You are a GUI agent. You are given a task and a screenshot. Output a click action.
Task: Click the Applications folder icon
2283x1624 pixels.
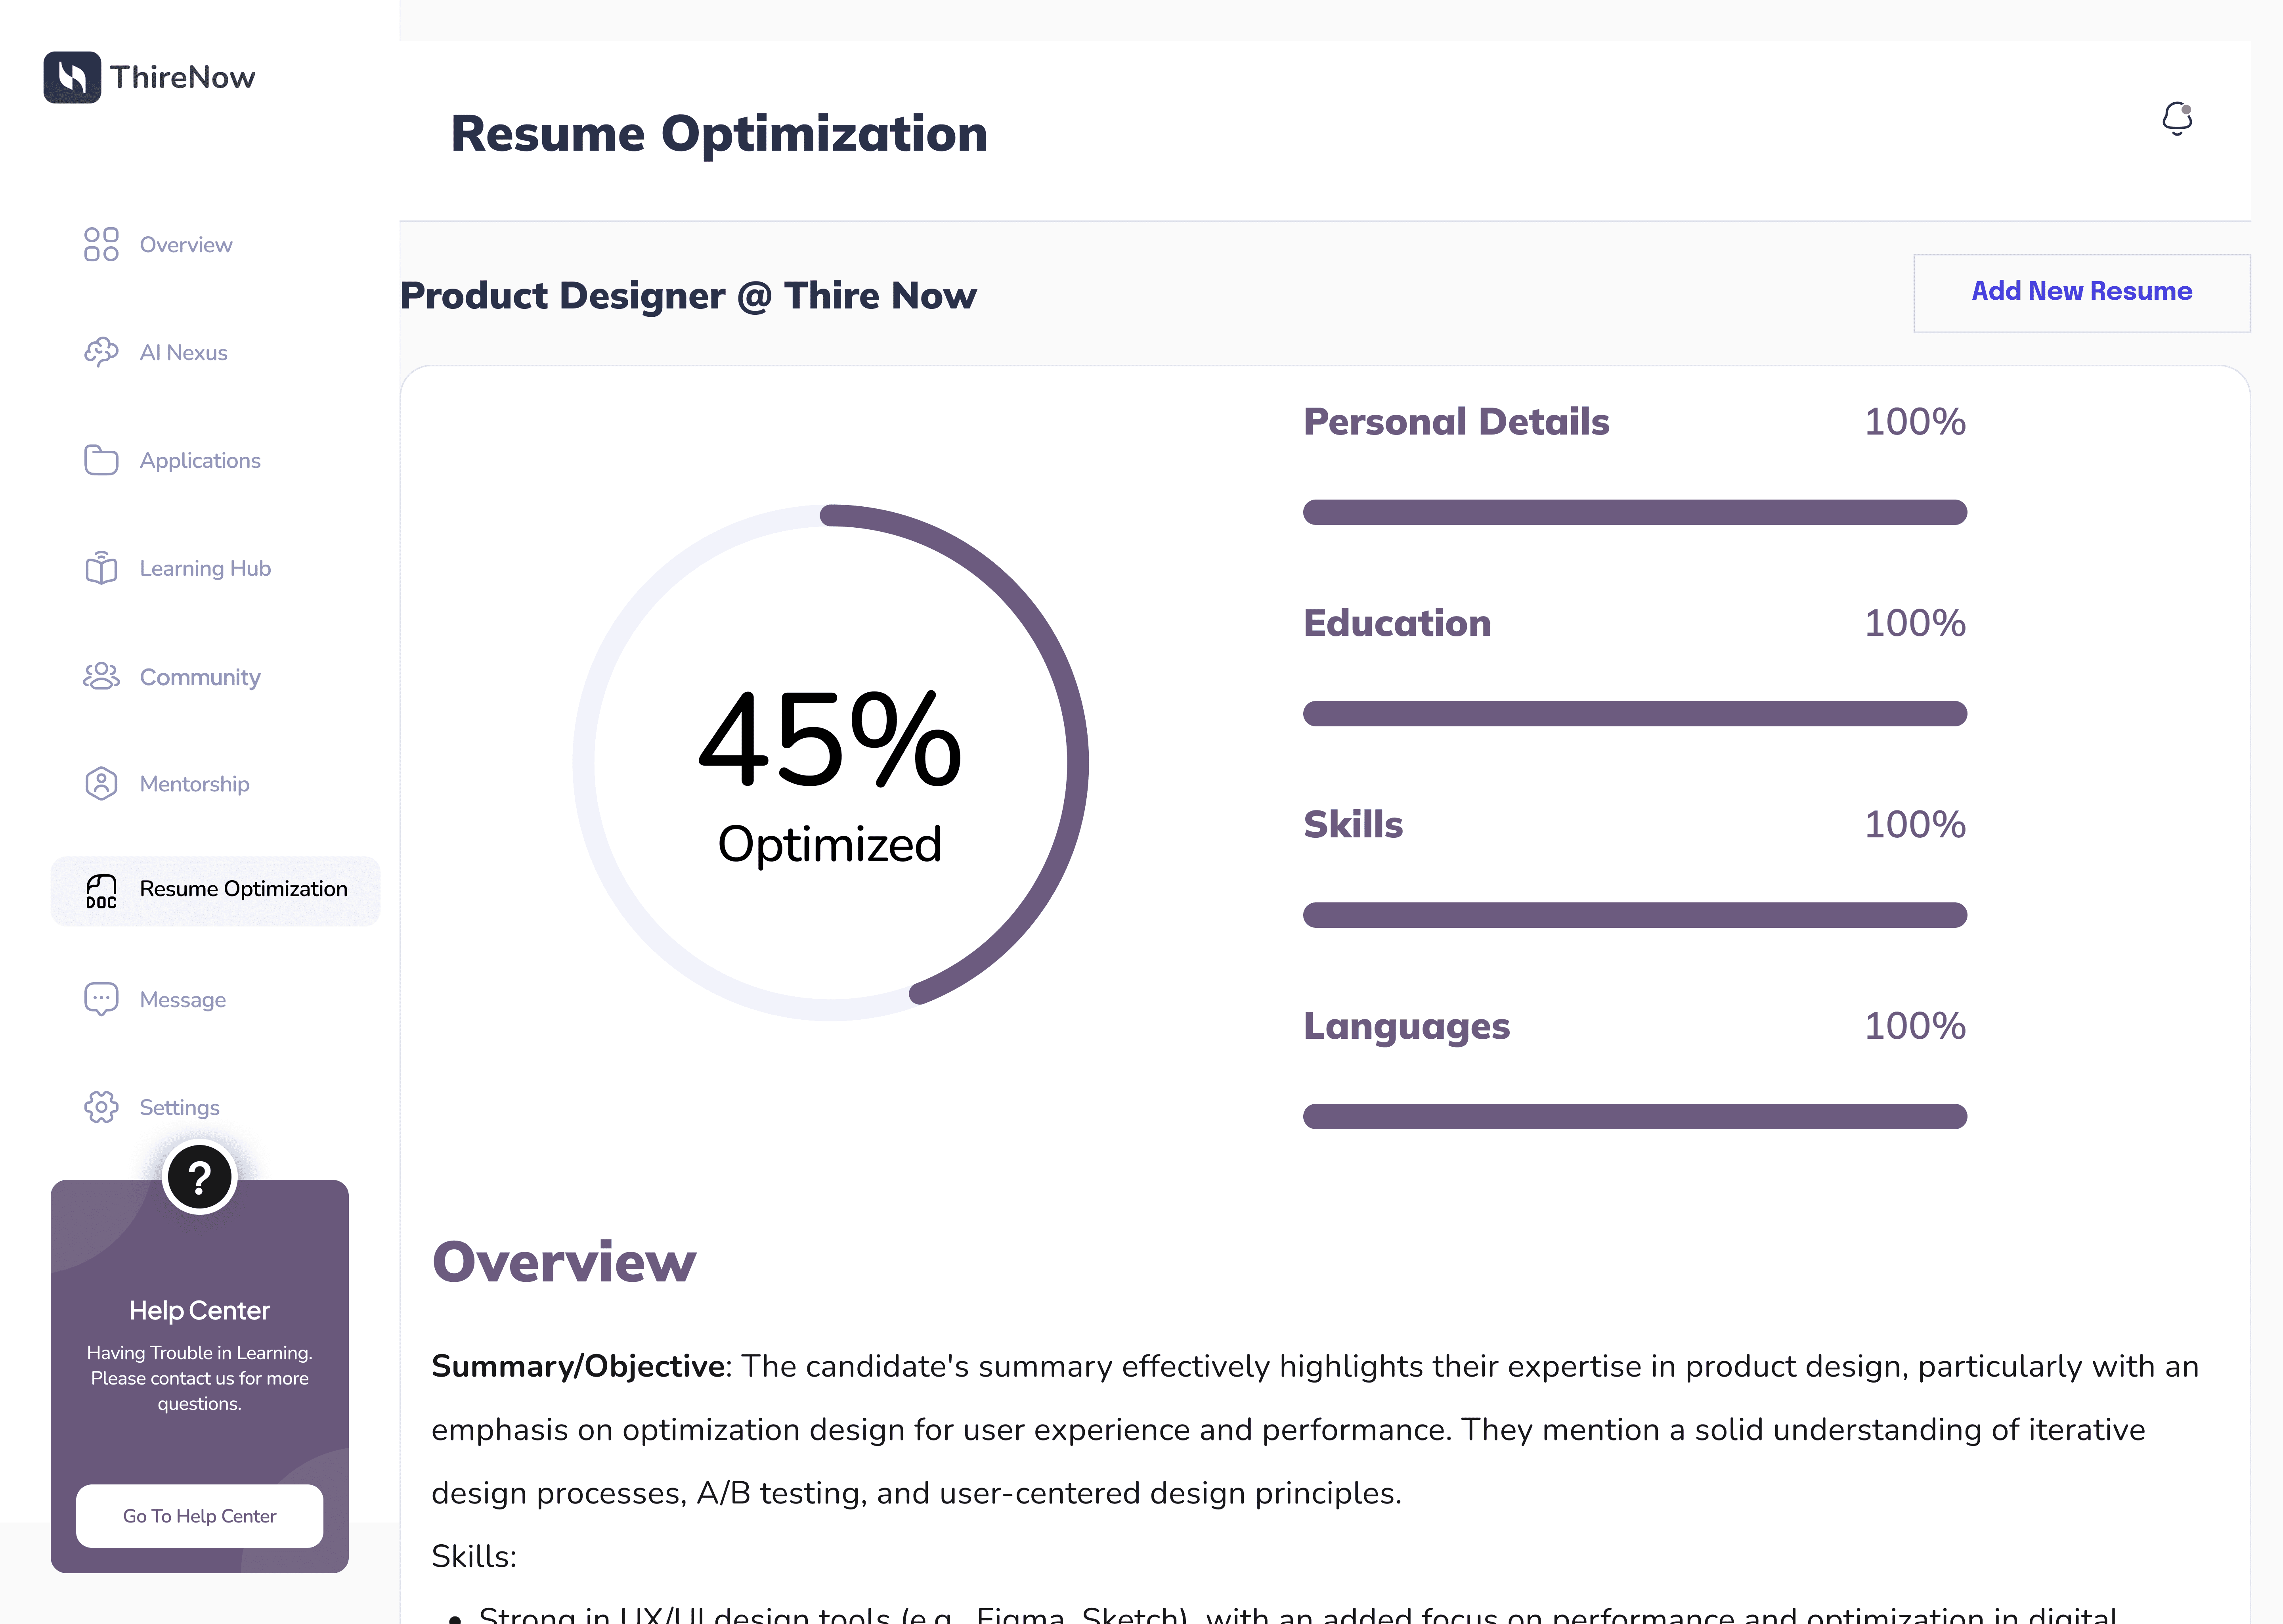point(101,460)
